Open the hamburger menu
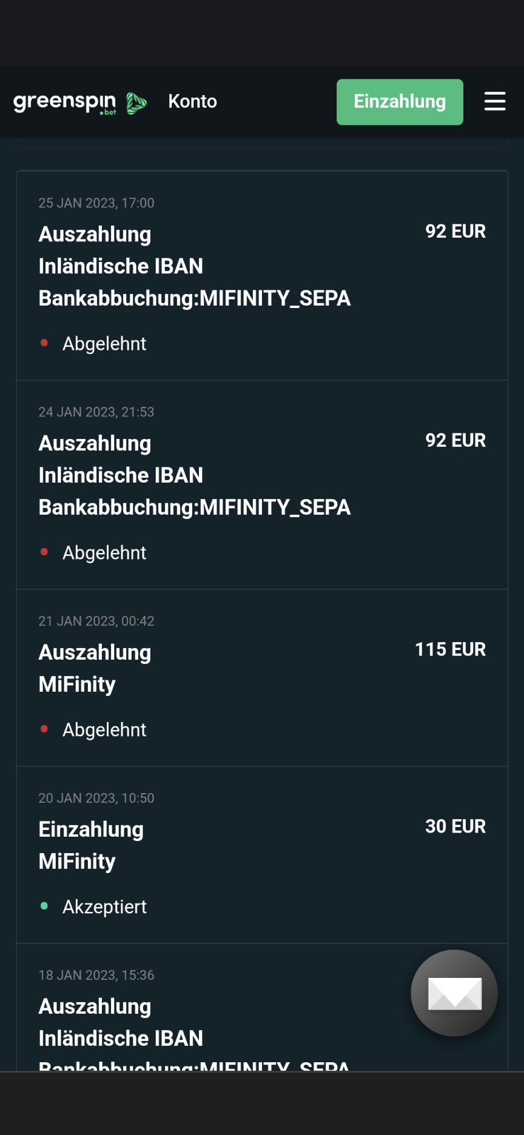Viewport: 524px width, 1135px height. [495, 101]
